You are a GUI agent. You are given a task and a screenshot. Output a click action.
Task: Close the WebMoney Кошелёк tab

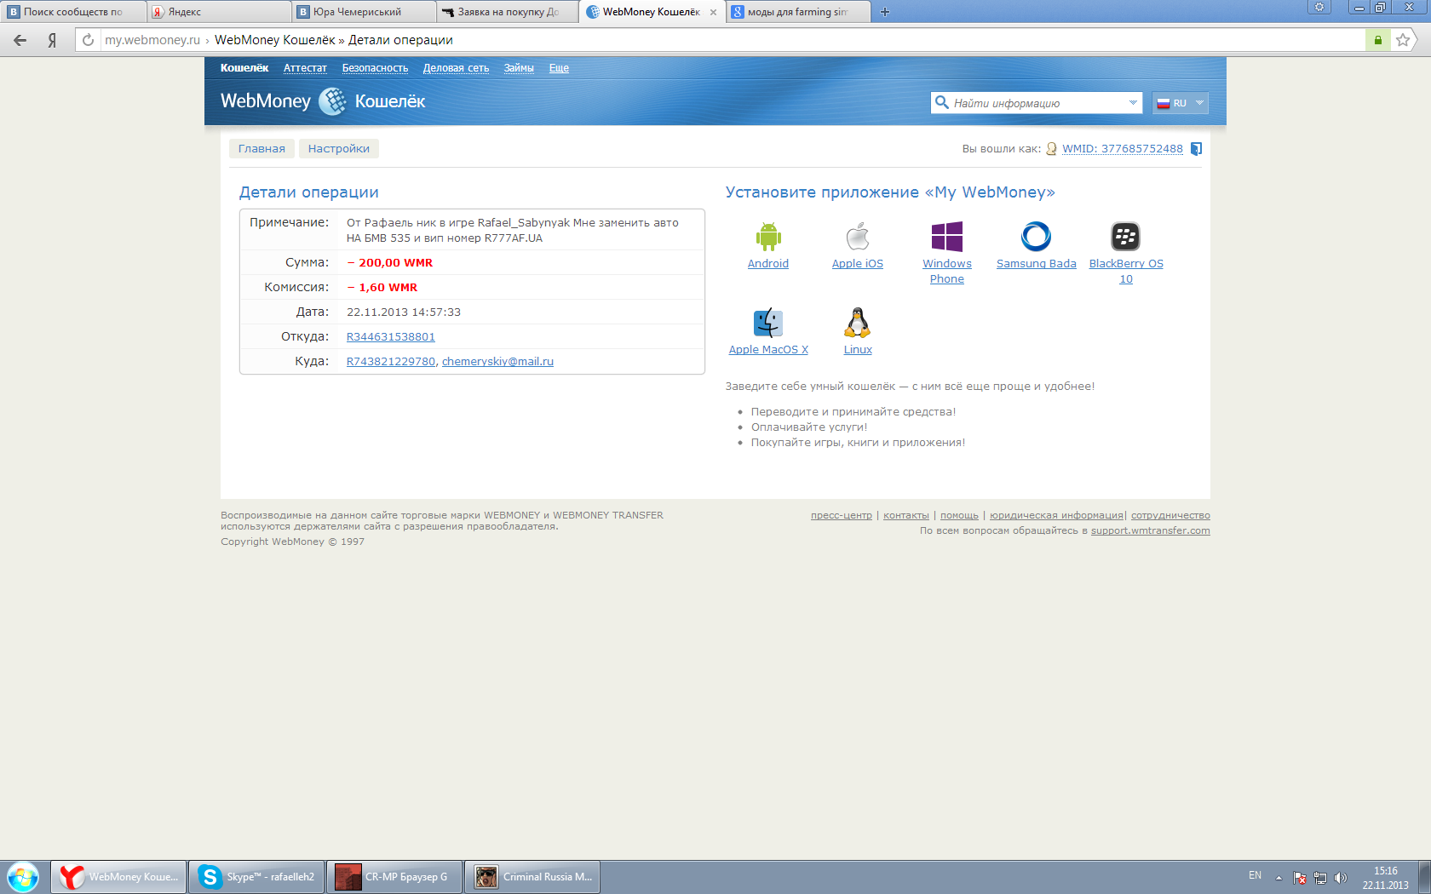tap(713, 12)
